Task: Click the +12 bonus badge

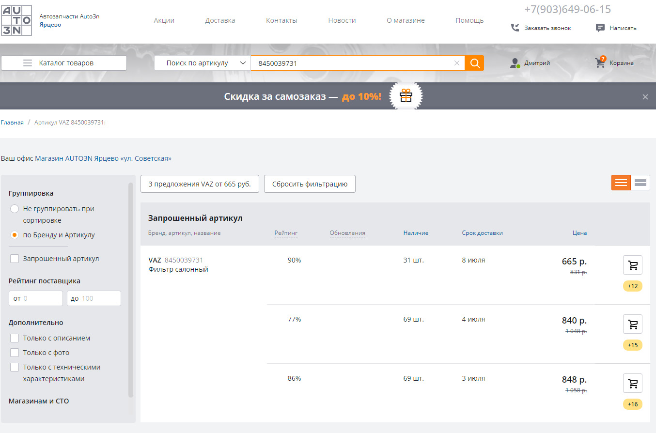Action: point(632,286)
